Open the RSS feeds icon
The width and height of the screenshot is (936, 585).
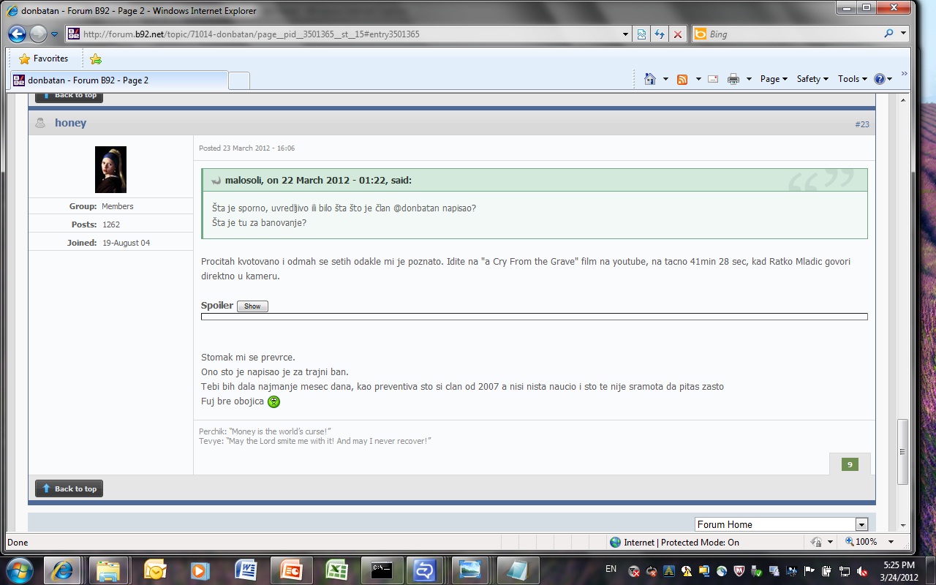(x=682, y=79)
